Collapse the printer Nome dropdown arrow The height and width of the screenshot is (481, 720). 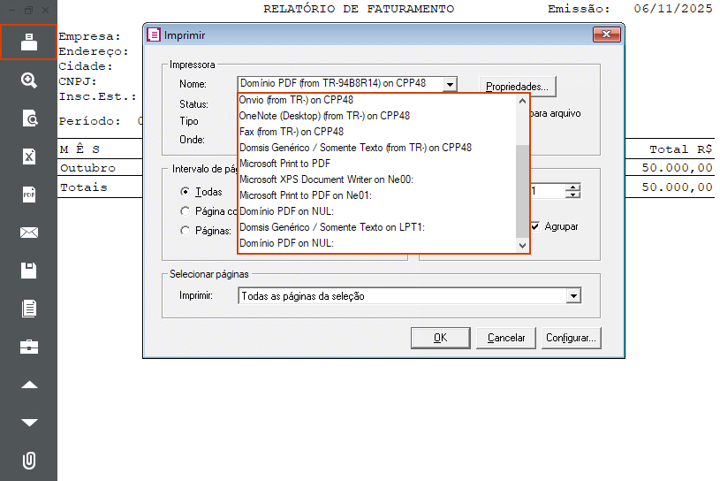450,84
